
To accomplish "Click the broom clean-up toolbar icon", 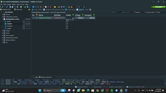I will [x=69, y=7].
